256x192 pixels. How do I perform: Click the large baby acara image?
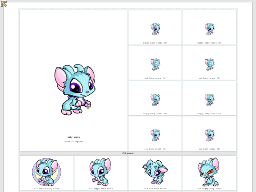click(x=75, y=90)
